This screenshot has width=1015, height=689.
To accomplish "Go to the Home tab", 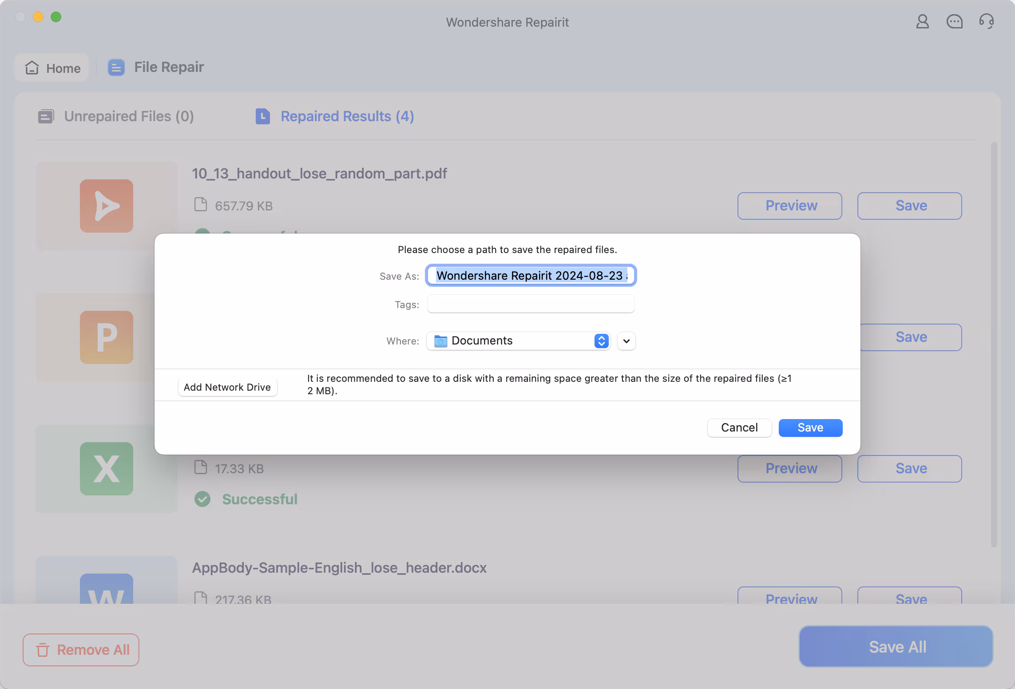I will click(52, 67).
